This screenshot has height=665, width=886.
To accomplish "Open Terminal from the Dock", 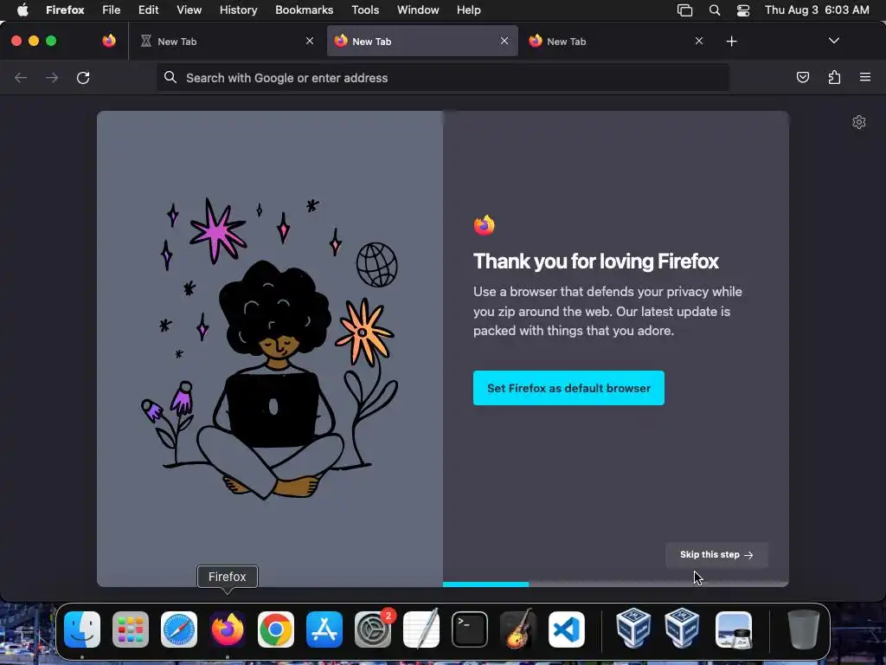I will [x=470, y=629].
